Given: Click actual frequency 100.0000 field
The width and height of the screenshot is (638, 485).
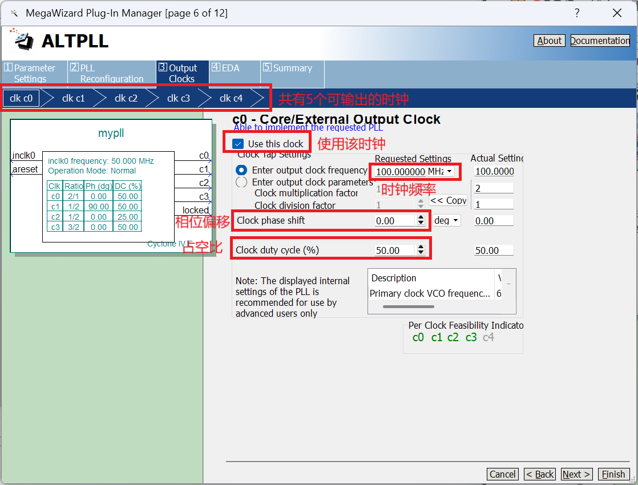Looking at the screenshot, I should [494, 171].
